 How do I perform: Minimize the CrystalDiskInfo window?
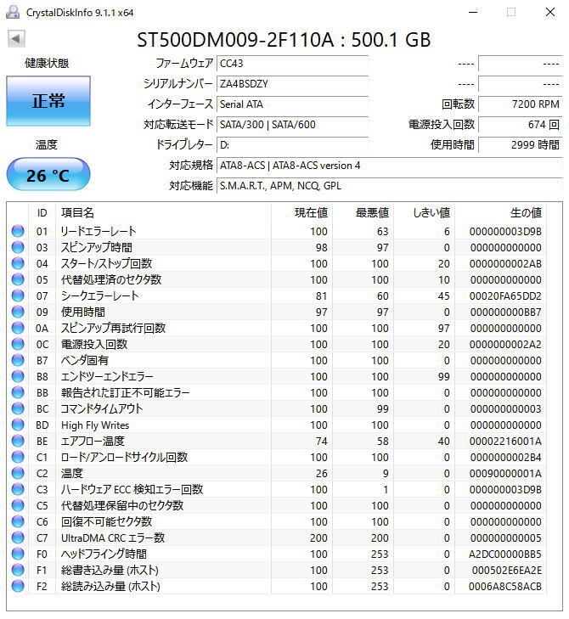[473, 12]
